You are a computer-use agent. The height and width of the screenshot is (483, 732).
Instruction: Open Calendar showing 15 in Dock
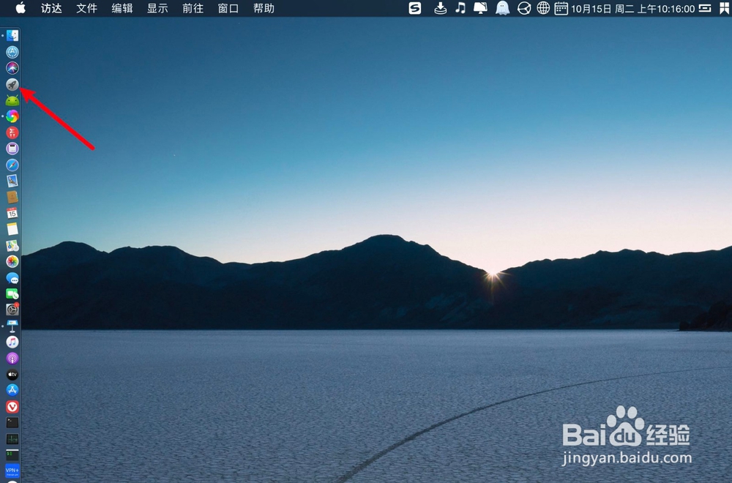click(12, 213)
